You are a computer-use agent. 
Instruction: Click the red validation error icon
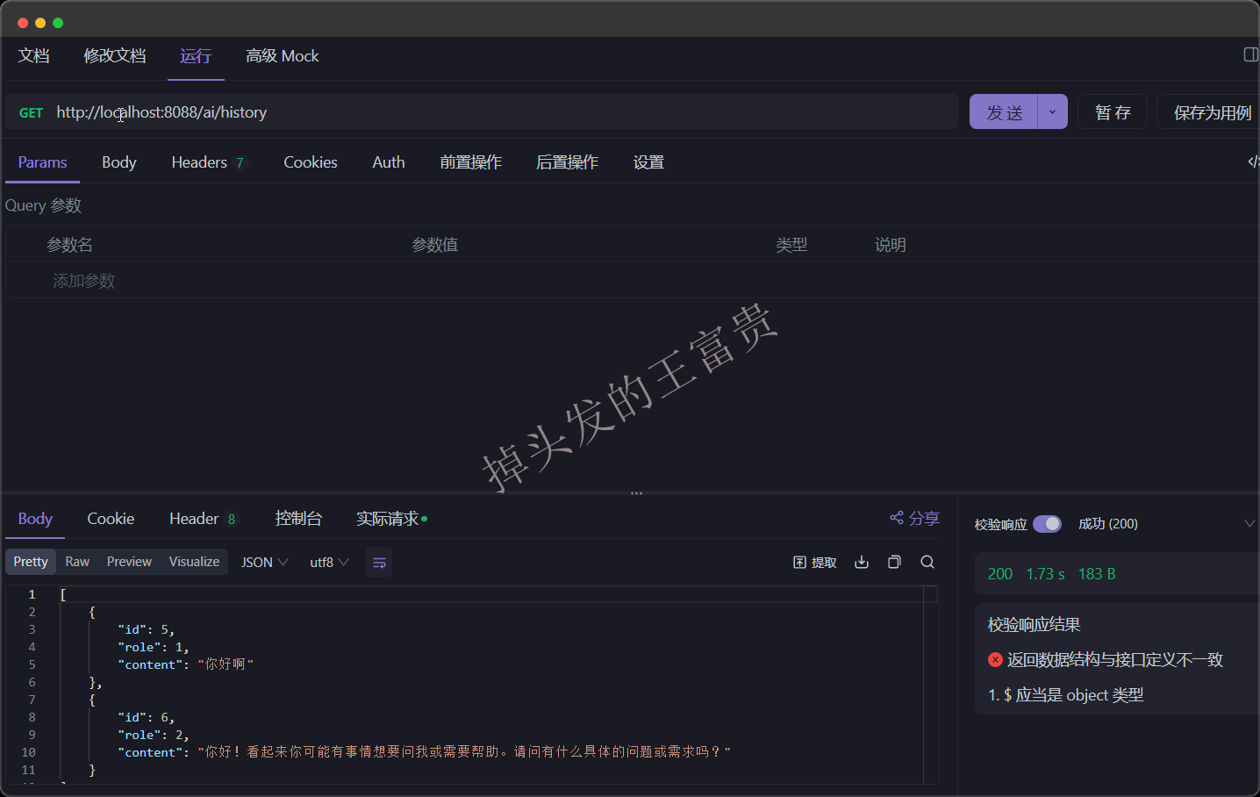(995, 660)
